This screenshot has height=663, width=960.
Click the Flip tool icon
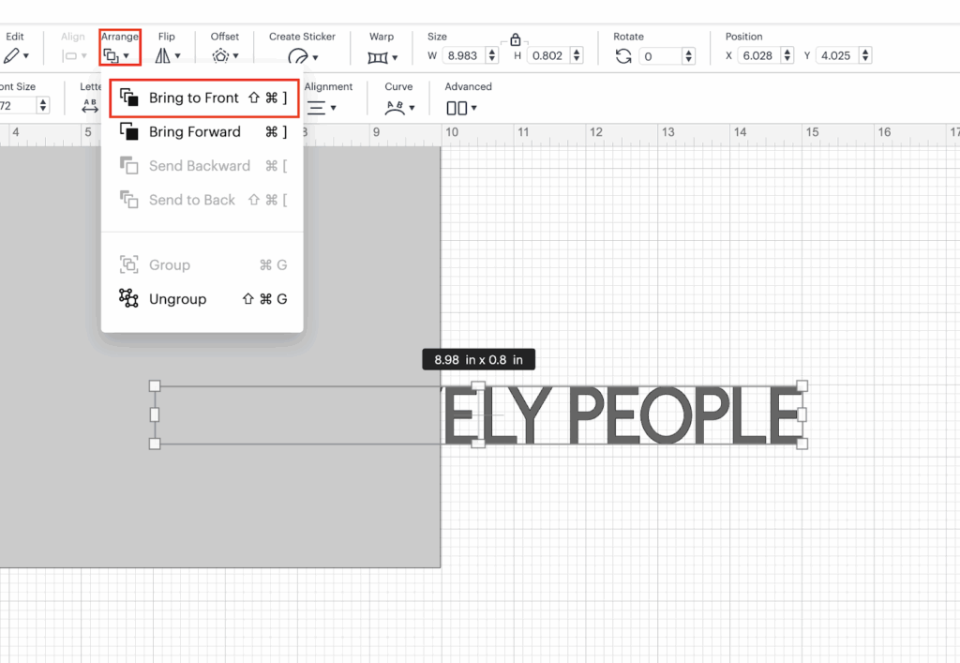[x=167, y=56]
